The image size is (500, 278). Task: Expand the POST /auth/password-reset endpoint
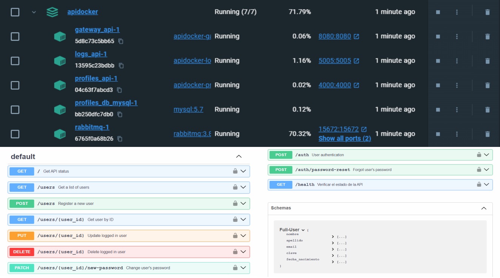click(486, 170)
